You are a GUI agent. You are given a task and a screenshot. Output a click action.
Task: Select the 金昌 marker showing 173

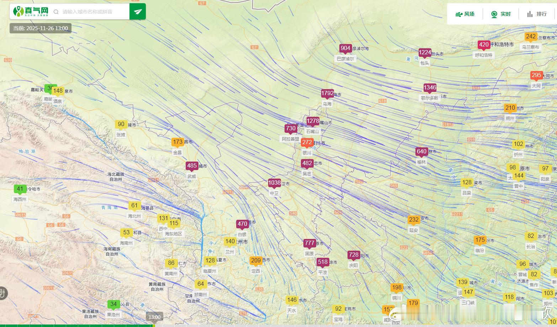pos(177,142)
